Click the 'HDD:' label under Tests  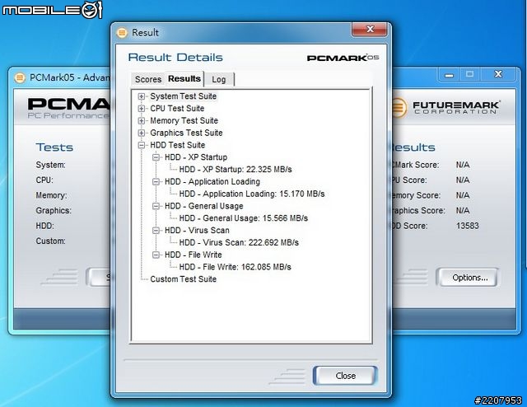(x=44, y=226)
